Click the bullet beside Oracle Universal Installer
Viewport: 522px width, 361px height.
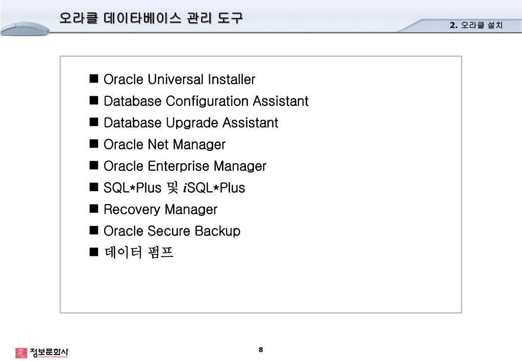tap(94, 79)
